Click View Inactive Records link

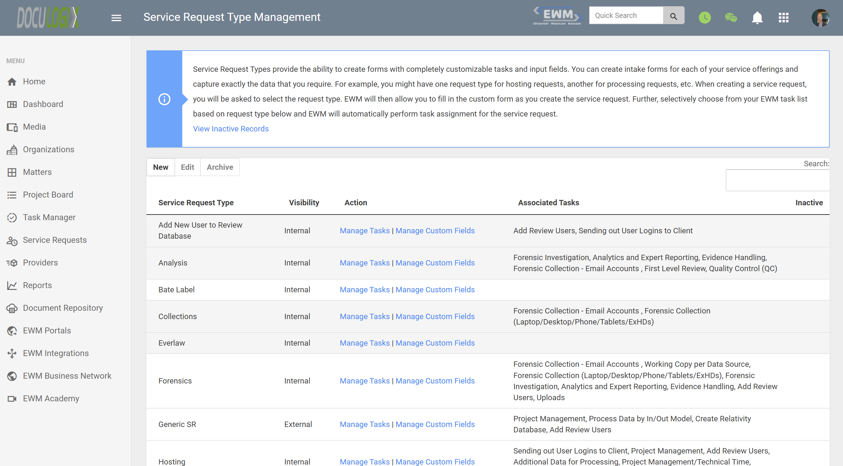231,129
